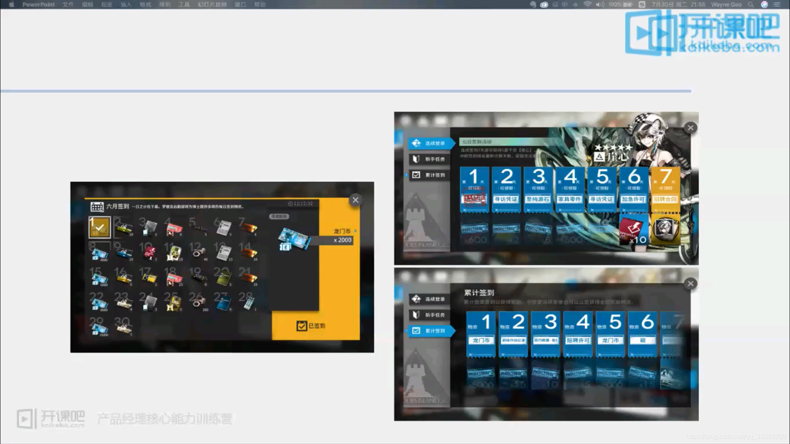Click the checked day 1 reward tile
This screenshot has width=790, height=444.
pos(100,227)
